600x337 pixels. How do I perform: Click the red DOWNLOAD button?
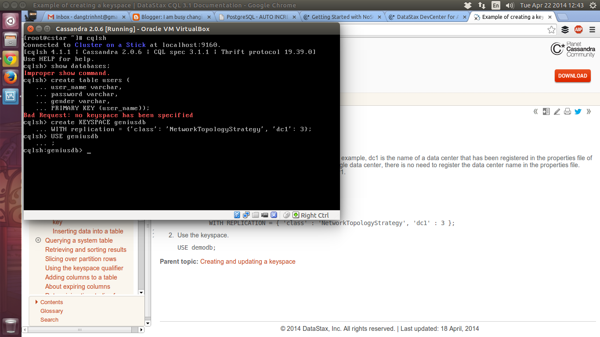[573, 76]
